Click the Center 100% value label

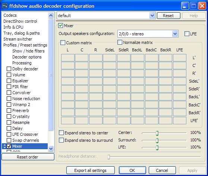[195, 132]
